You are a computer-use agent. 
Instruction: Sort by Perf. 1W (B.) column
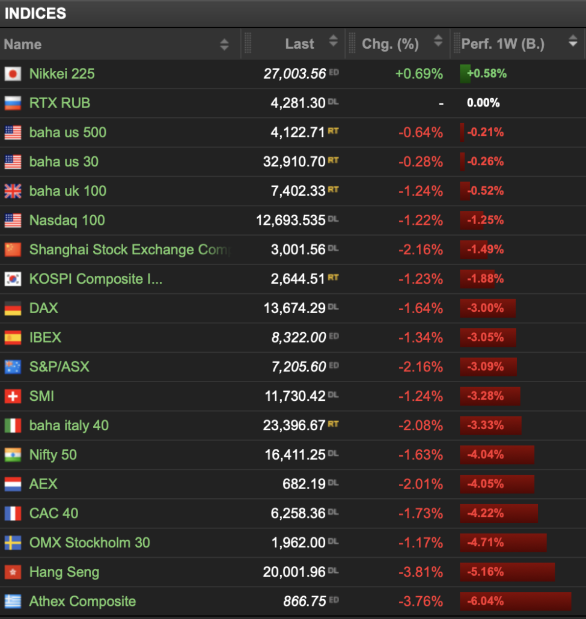pos(573,41)
